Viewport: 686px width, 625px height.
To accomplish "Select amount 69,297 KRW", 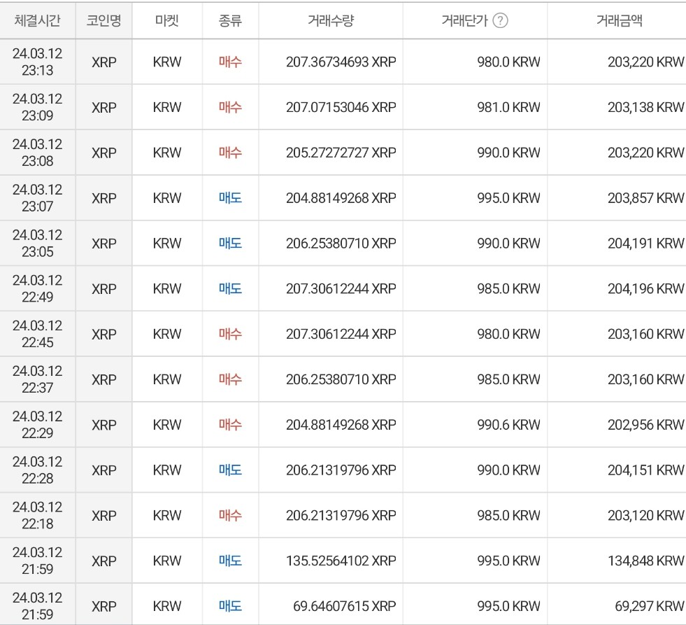I will (x=649, y=606).
